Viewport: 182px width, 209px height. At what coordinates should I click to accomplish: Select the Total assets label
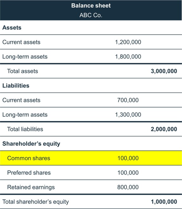pyautogui.click(x=22, y=71)
